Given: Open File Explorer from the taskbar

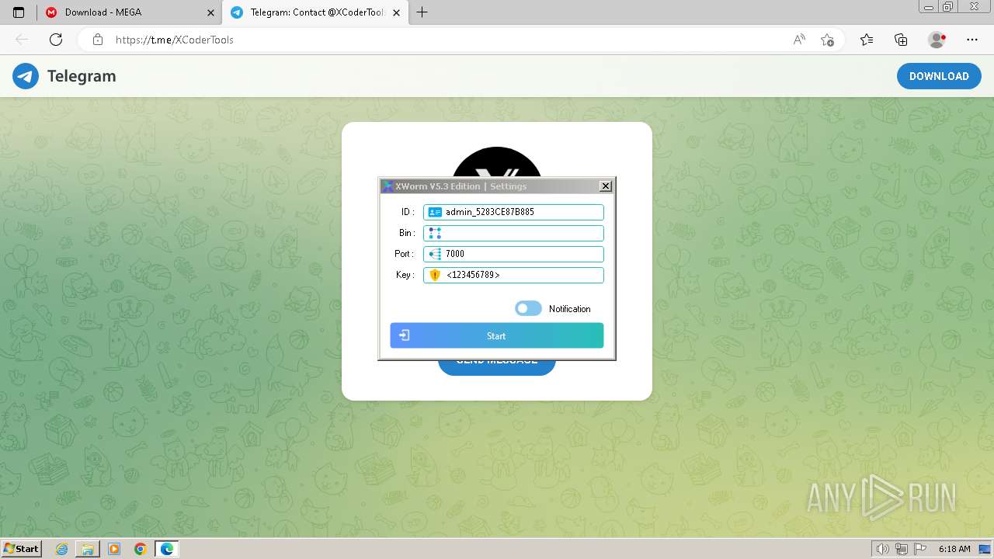Looking at the screenshot, I should coord(88,549).
